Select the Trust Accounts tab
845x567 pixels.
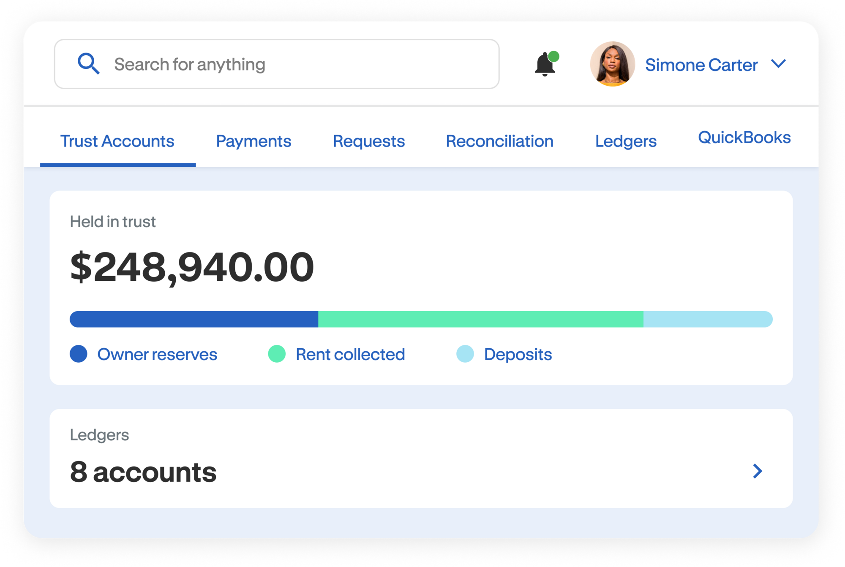(x=117, y=141)
